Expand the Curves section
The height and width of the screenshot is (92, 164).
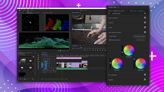[110, 28]
